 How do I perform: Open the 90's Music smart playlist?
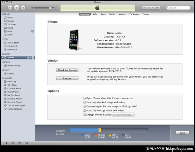(x=11, y=85)
